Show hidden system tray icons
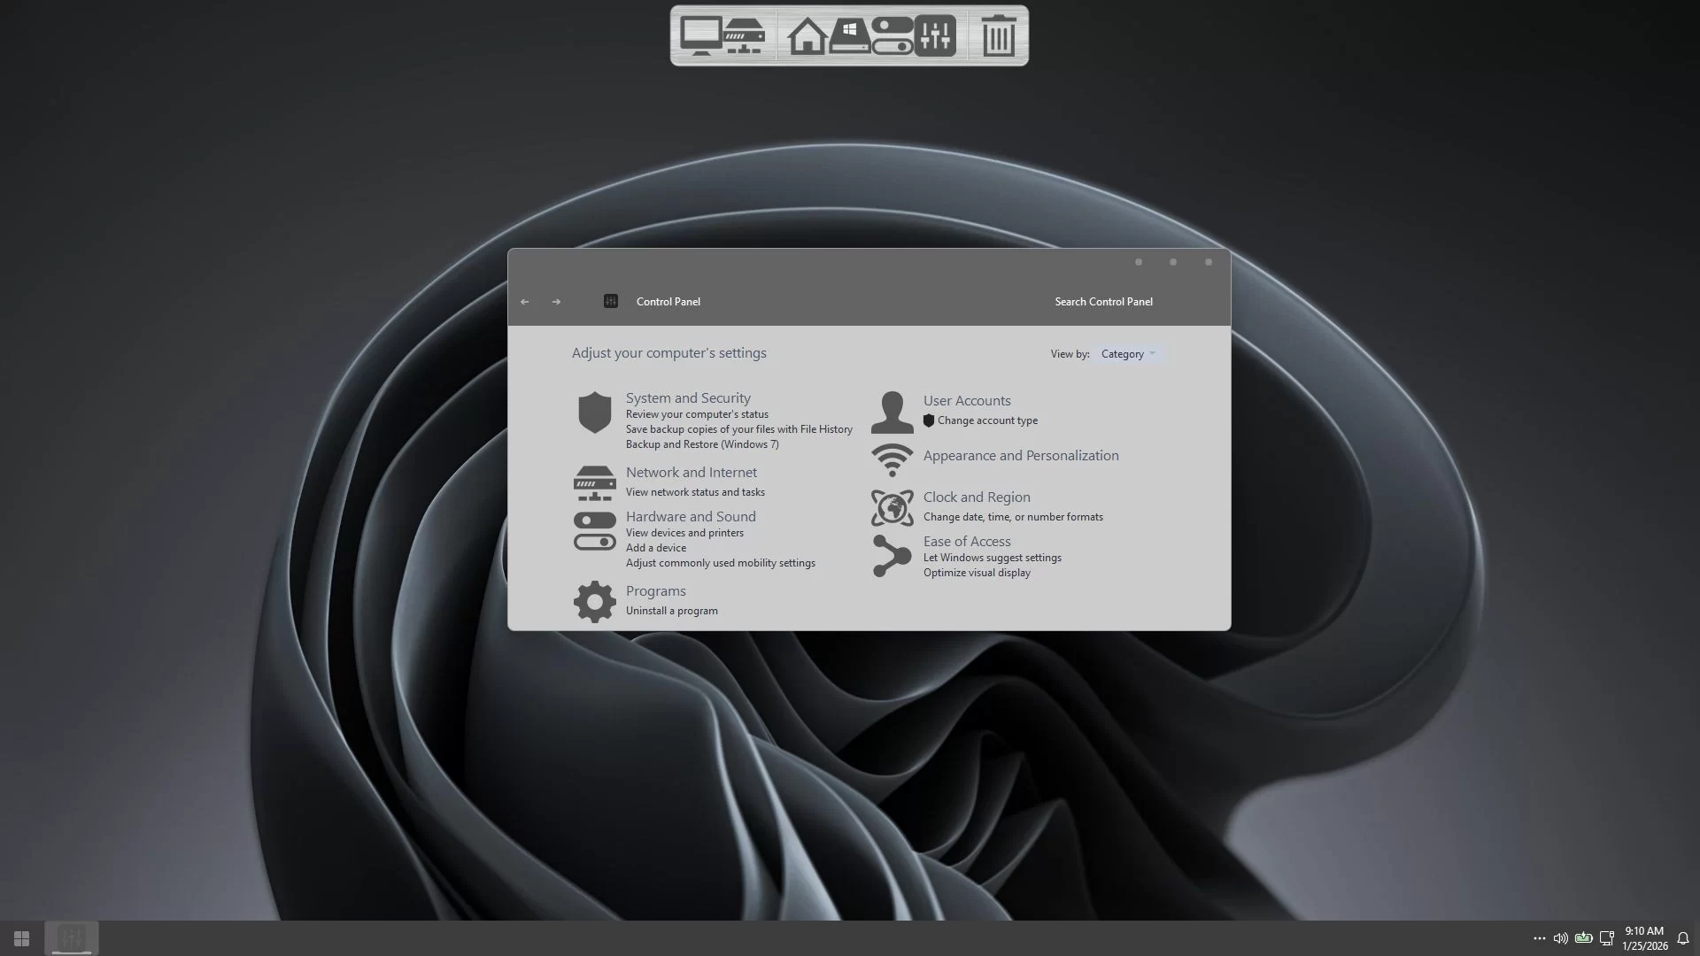The height and width of the screenshot is (956, 1700). (1539, 938)
